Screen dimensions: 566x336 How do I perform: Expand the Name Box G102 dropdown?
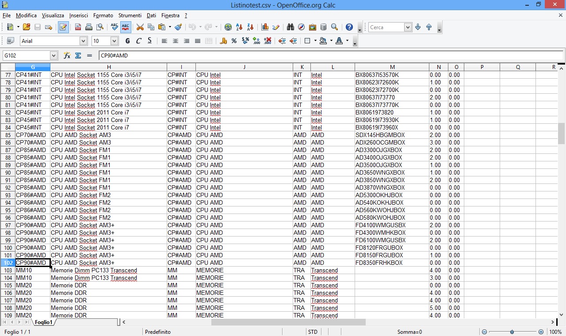click(x=54, y=55)
